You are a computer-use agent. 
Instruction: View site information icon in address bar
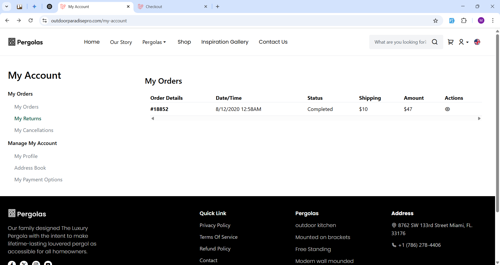(x=45, y=21)
